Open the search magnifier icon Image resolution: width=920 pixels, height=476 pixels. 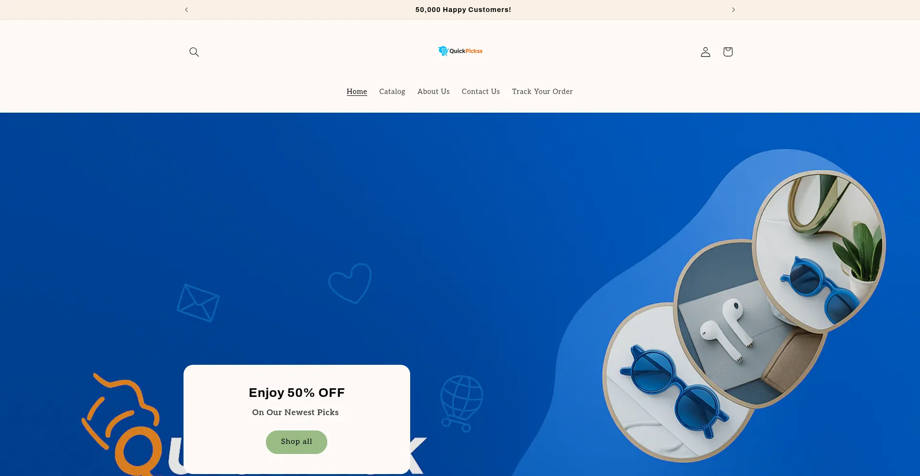[194, 52]
